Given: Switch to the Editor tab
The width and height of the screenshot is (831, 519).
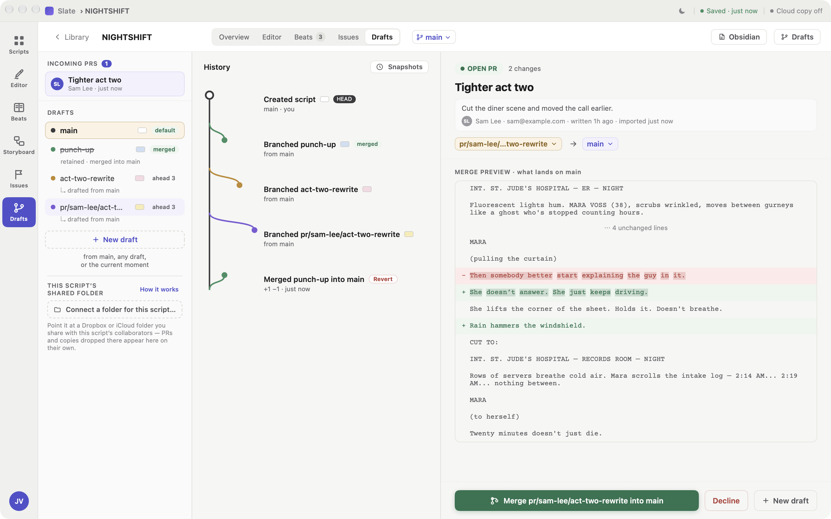Looking at the screenshot, I should 272,37.
